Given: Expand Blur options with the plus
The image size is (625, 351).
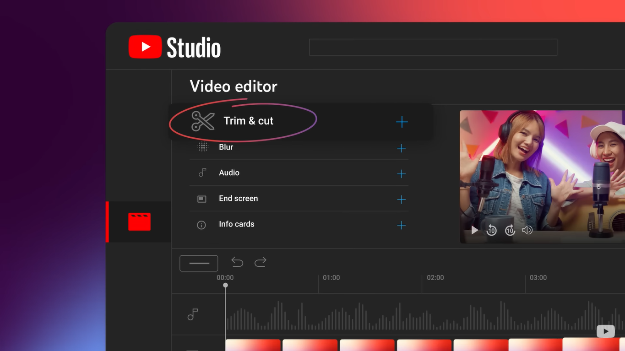Looking at the screenshot, I should [x=402, y=148].
